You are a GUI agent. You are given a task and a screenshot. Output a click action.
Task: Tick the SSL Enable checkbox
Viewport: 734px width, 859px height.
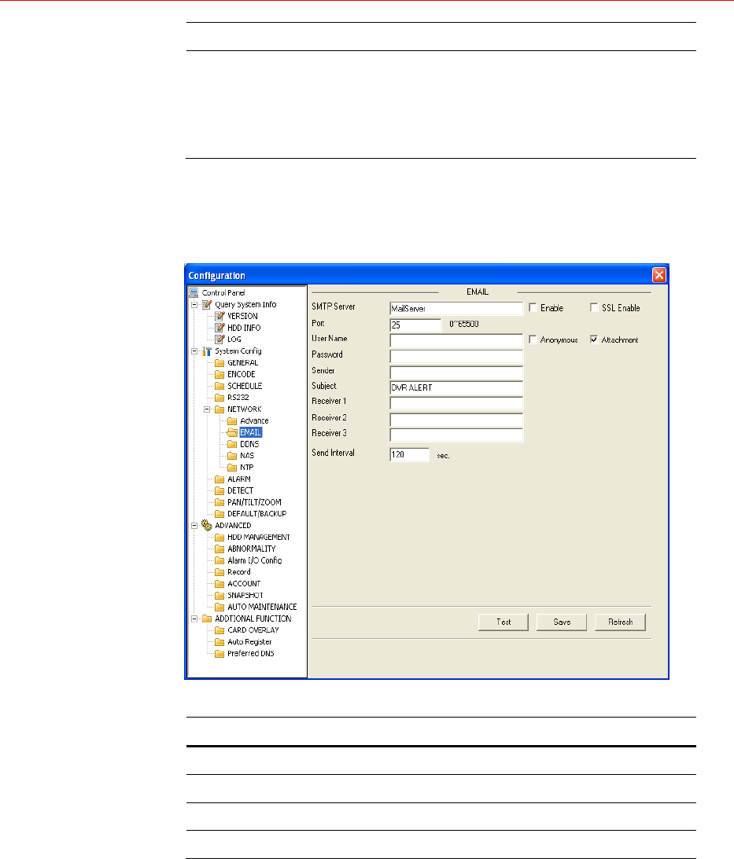pyautogui.click(x=594, y=308)
